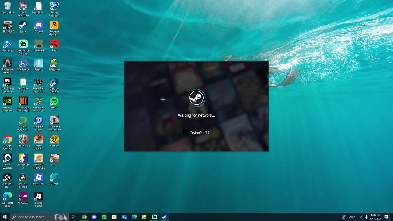Viewport: 393px width, 221px height.
Task: Open Spotify from the taskbar
Action: 104,217
